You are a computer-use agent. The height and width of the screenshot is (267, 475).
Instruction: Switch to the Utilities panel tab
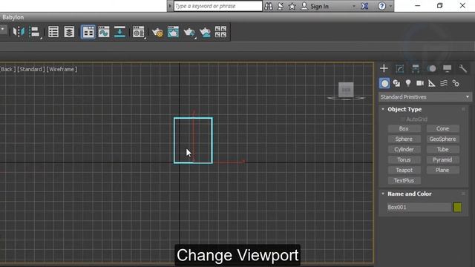[463, 69]
